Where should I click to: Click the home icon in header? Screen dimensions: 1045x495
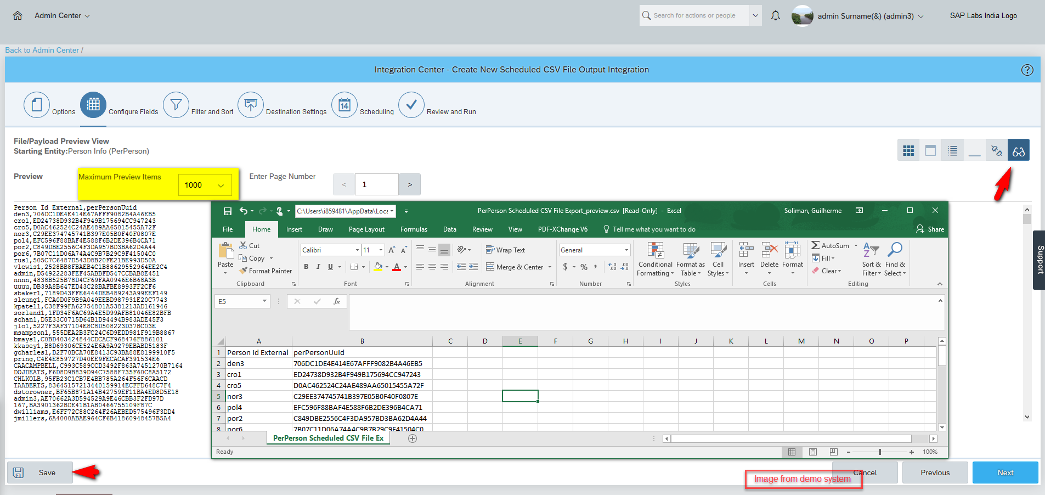(18, 15)
